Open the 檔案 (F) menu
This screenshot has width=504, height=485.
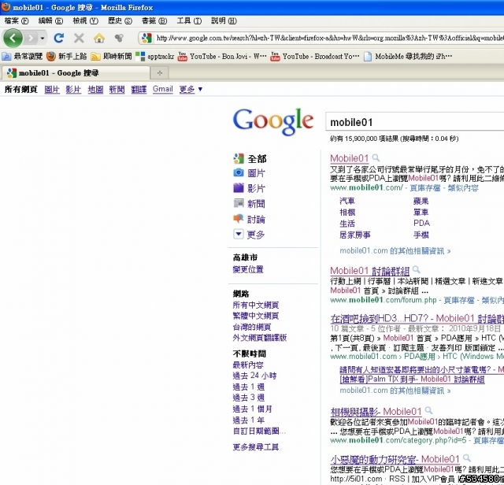pyautogui.click(x=17, y=21)
